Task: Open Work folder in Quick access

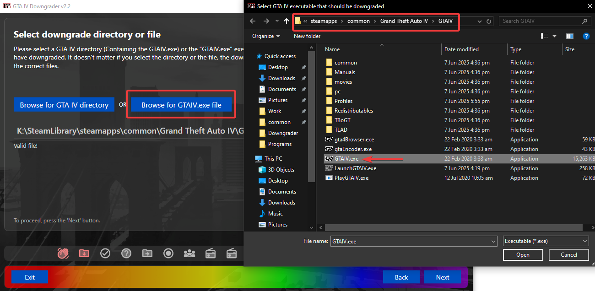Action: coord(275,111)
